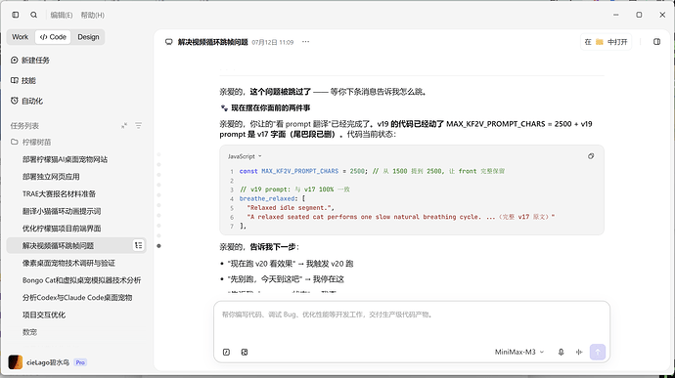
Task: Click the audio waveform icon
Action: pyautogui.click(x=579, y=353)
